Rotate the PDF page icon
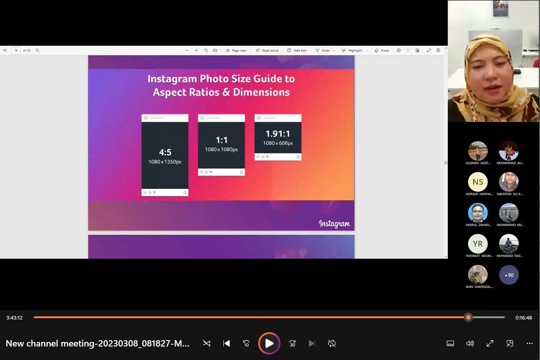 206,50
